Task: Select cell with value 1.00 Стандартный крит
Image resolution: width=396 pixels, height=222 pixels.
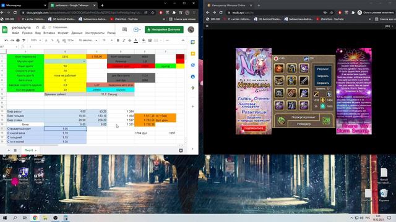Action: [65, 129]
